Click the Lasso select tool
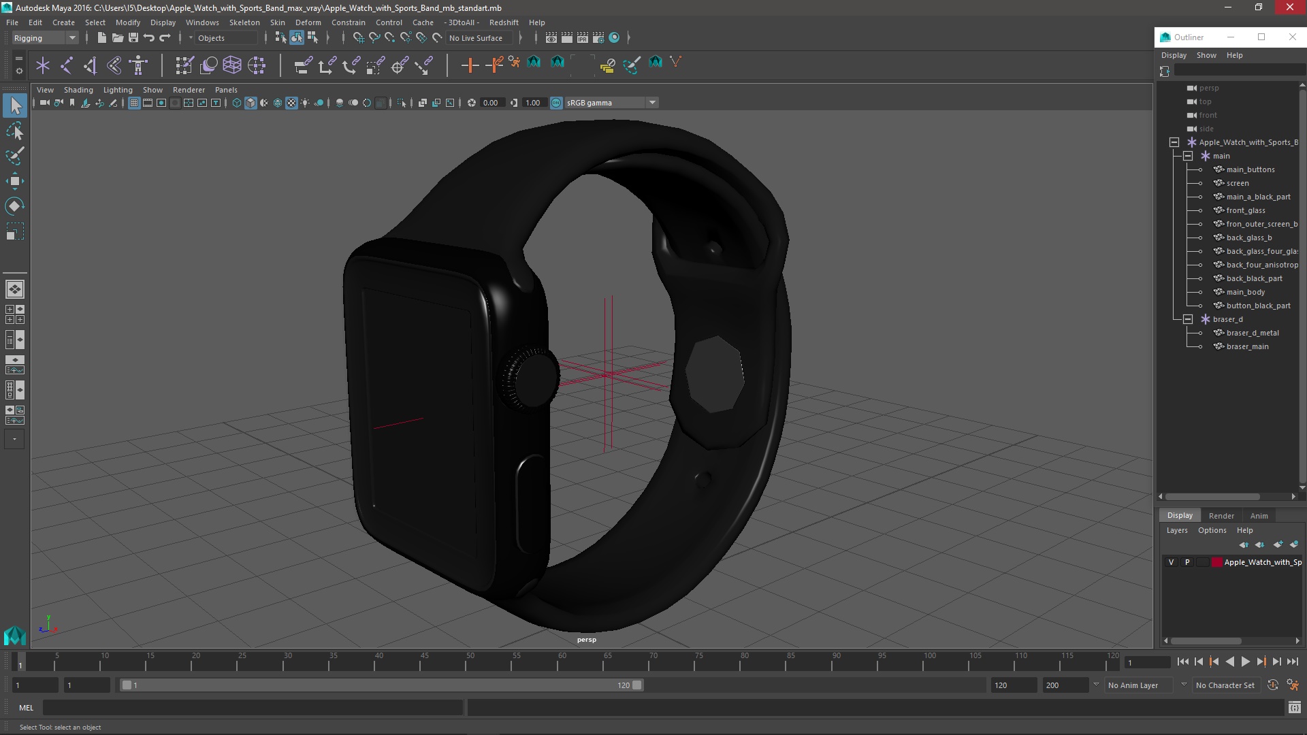Image resolution: width=1307 pixels, height=735 pixels. pos(14,131)
